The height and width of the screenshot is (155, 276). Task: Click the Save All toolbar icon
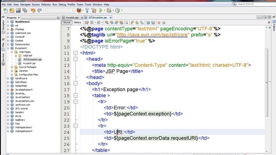(x=25, y=10)
